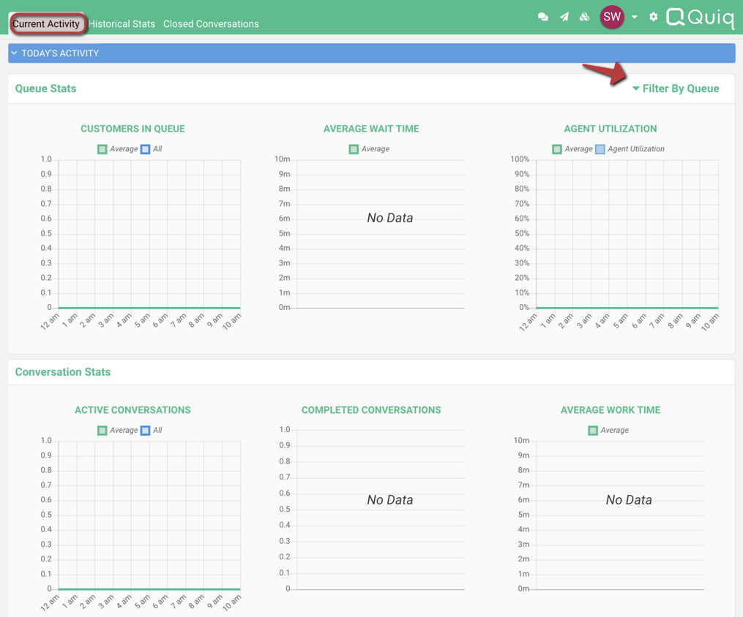Click the 5 am label under Active Conversations
This screenshot has width=743, height=617.
point(142,602)
